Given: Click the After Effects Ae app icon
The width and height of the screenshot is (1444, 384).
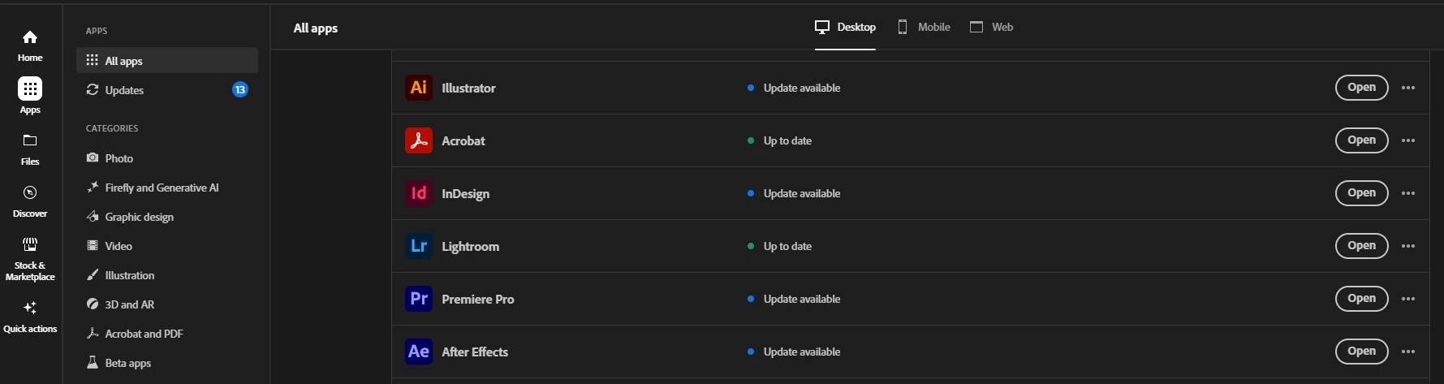Looking at the screenshot, I should pyautogui.click(x=419, y=352).
